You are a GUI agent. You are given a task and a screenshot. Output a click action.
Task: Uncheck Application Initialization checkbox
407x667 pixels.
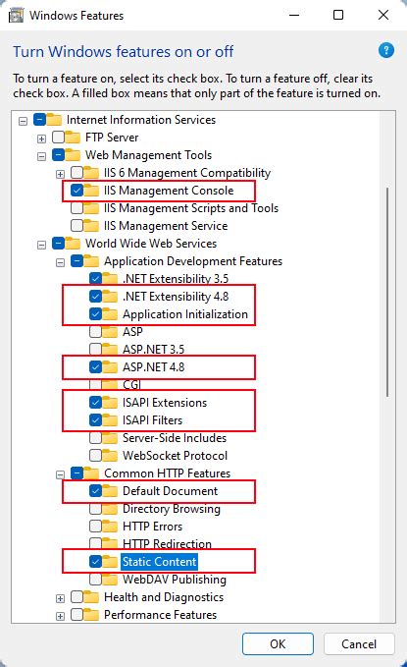tap(95, 314)
